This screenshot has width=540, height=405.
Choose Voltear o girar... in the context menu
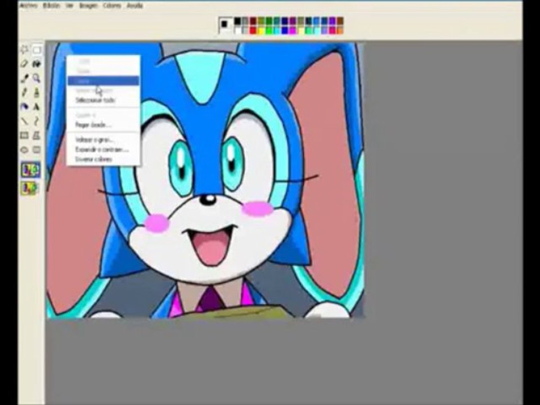94,140
